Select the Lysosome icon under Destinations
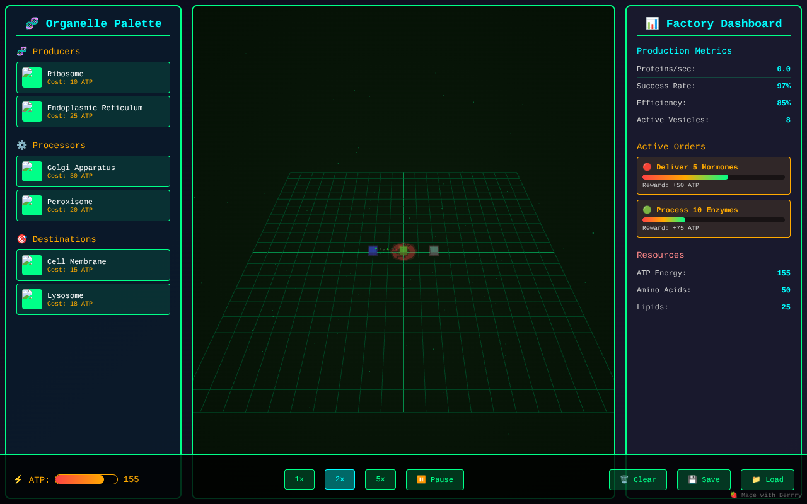The height and width of the screenshot is (504, 807). click(x=32, y=299)
